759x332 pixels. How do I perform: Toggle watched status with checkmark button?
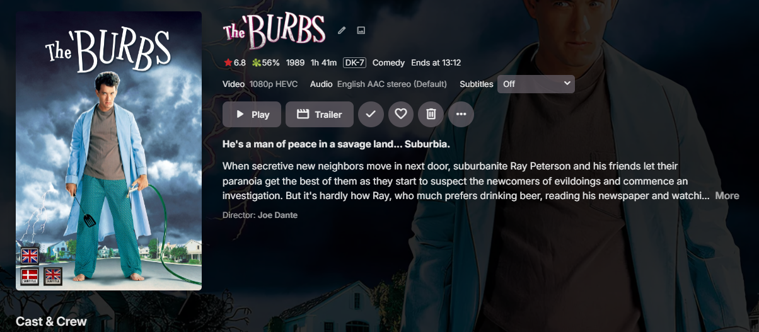click(x=371, y=114)
